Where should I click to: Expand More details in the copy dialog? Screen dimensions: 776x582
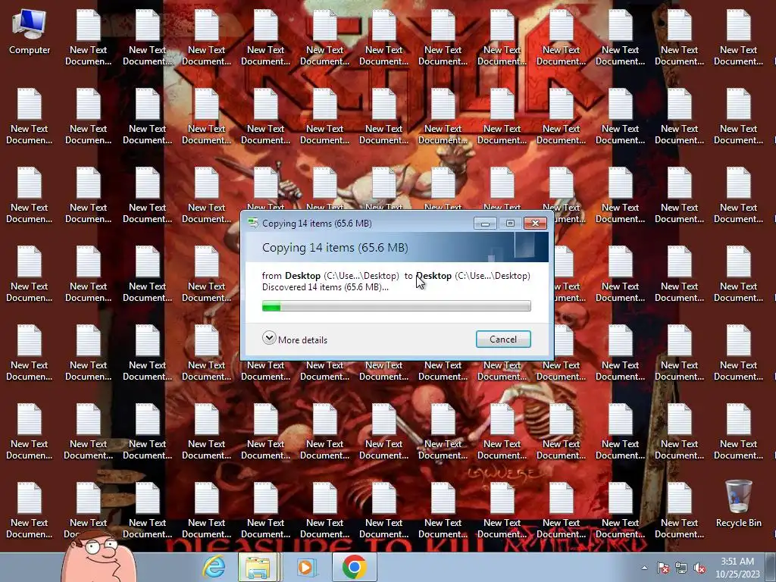(295, 339)
